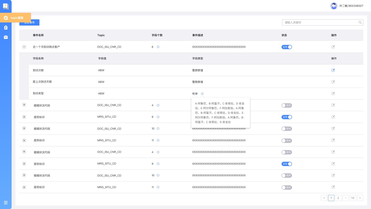
Task: Click the 事件描述 column header
Action: [198, 35]
